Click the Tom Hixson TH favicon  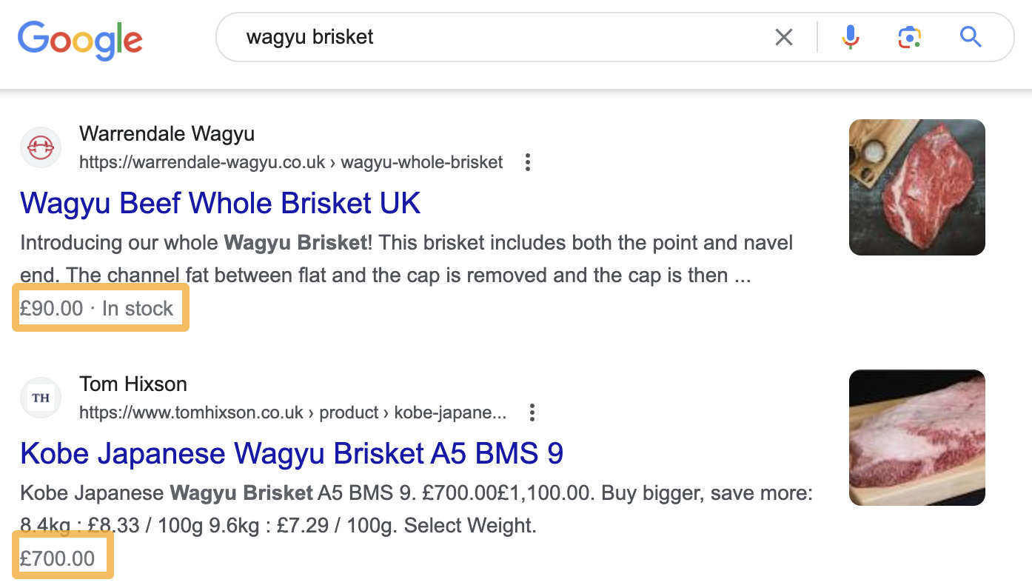[x=40, y=398]
